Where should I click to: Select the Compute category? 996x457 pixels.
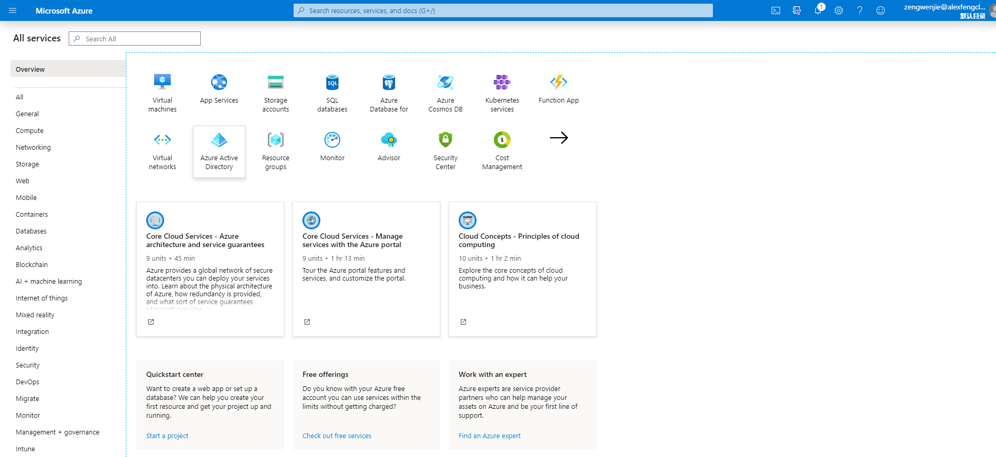pos(29,130)
